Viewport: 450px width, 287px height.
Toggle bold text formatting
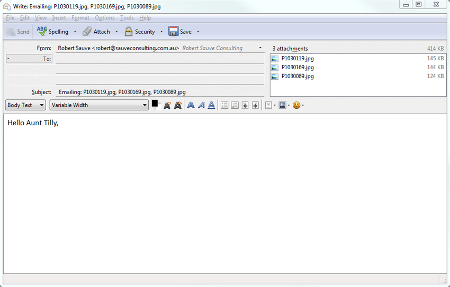(x=191, y=105)
